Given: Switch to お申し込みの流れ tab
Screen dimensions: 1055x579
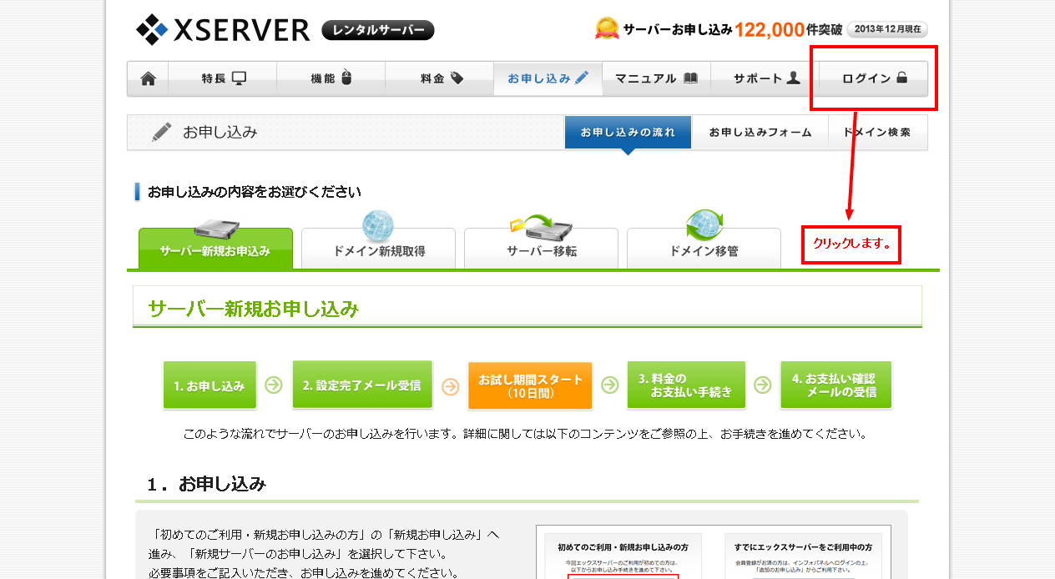Looking at the screenshot, I should [628, 133].
